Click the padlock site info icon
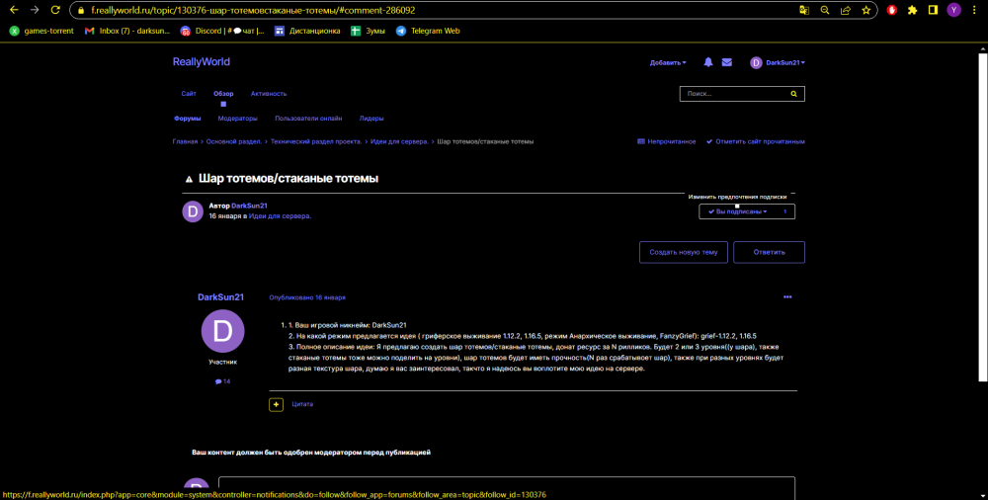This screenshot has width=988, height=500. pyautogui.click(x=80, y=11)
